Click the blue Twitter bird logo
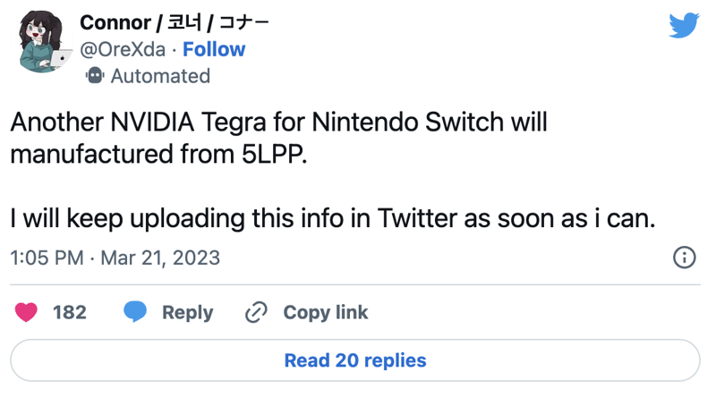This screenshot has width=716, height=397. tap(684, 25)
